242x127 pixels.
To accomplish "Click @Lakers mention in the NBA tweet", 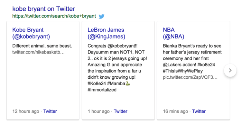I will [172, 65].
